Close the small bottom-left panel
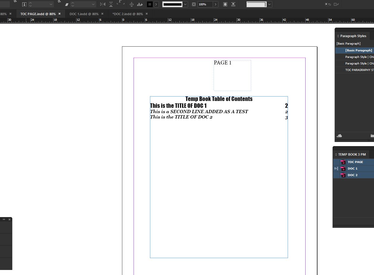This screenshot has height=275, width=374. 10,219
